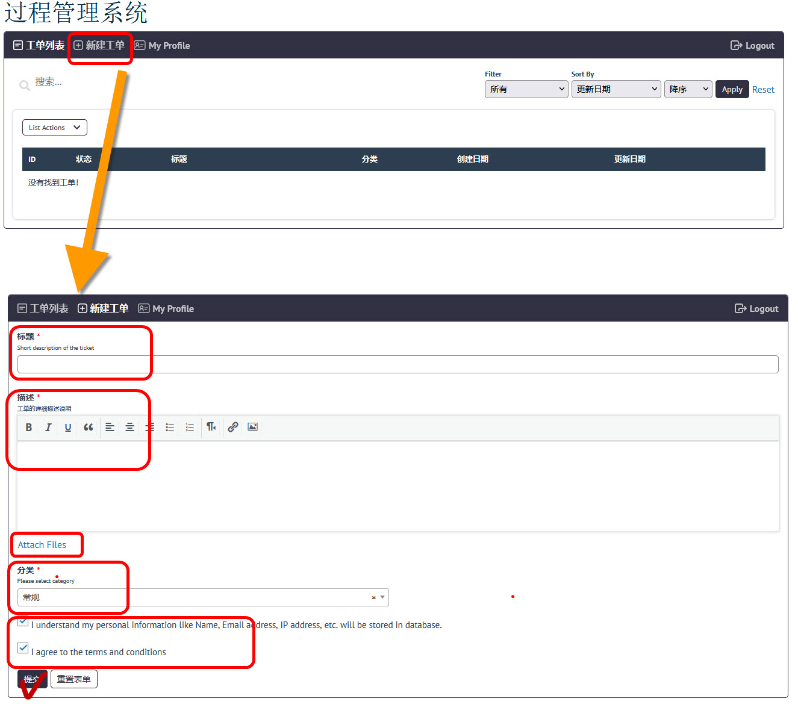Open the Filter dropdown showing 所有
798x716 pixels.
(x=526, y=89)
